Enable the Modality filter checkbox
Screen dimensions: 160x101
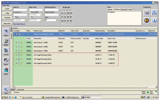[61, 8]
